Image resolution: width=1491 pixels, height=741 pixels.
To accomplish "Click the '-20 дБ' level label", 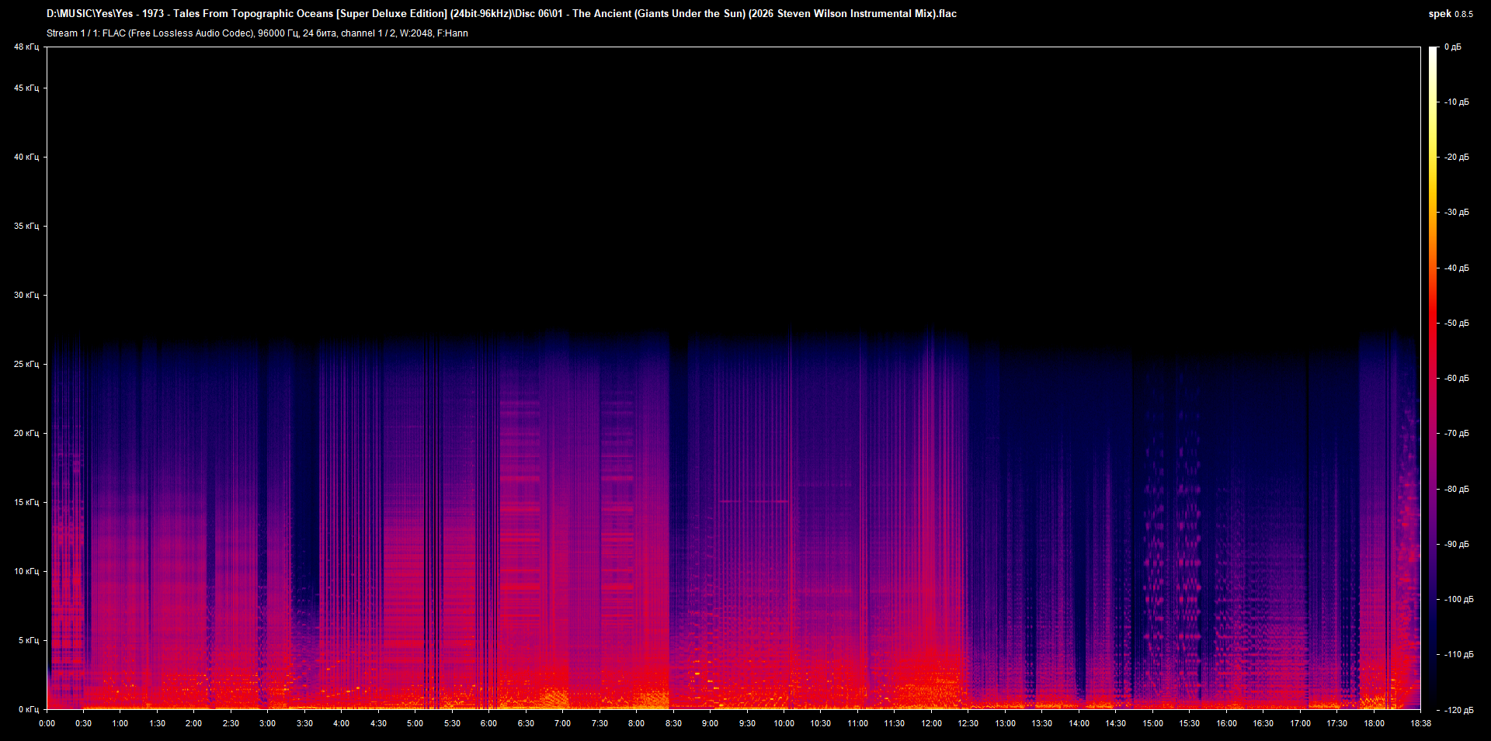I will tap(1457, 158).
